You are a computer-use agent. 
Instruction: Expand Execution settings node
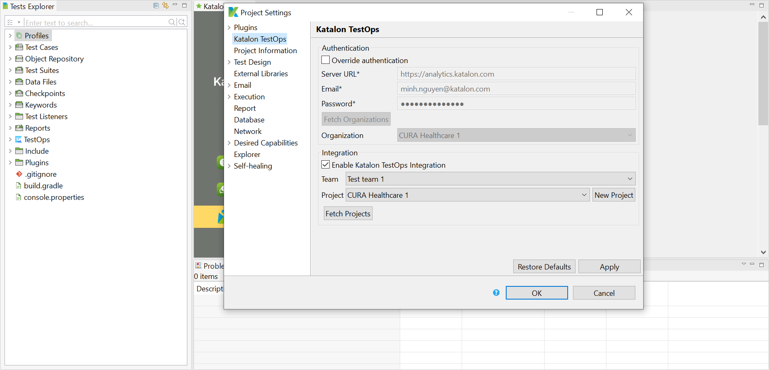coord(229,97)
